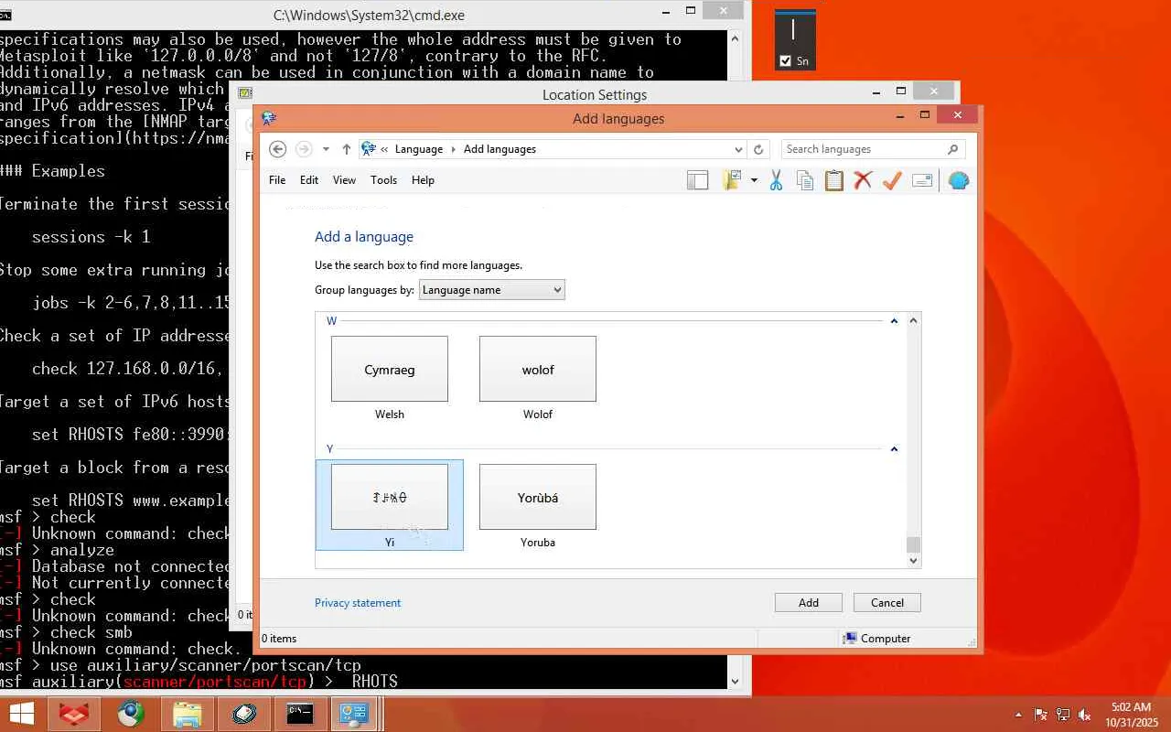Click the vertical slider in dark widget
The image size is (1171, 732).
[x=793, y=29]
